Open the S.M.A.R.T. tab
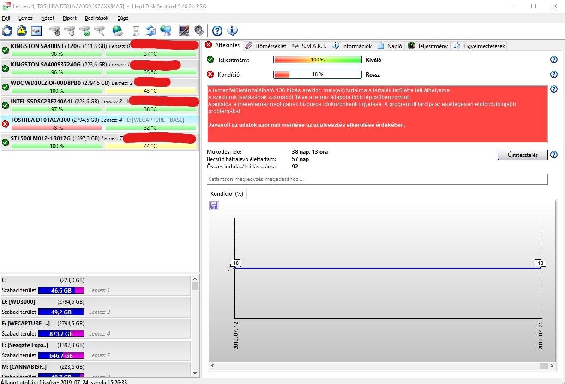Image resolution: width=565 pixels, height=384 pixels. tap(309, 46)
